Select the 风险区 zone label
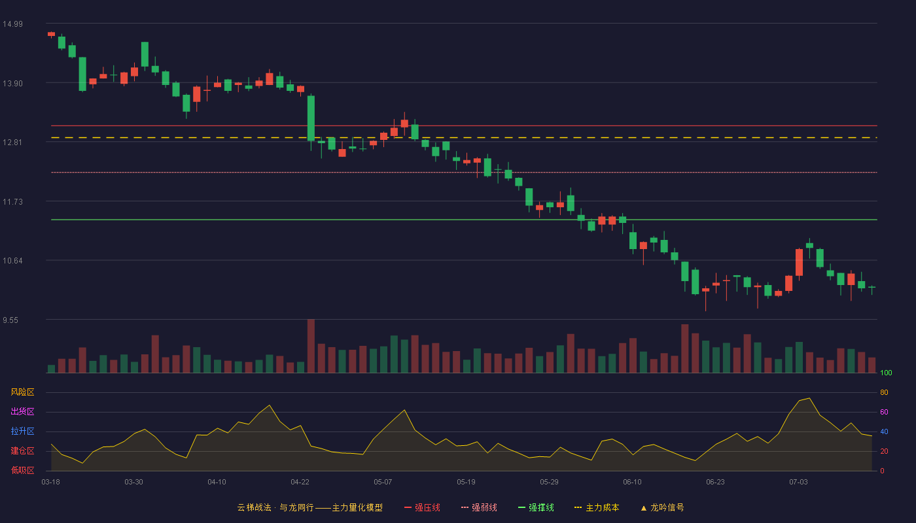 click(x=22, y=392)
